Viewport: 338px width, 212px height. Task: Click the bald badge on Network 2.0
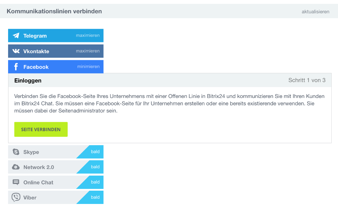tap(95, 167)
